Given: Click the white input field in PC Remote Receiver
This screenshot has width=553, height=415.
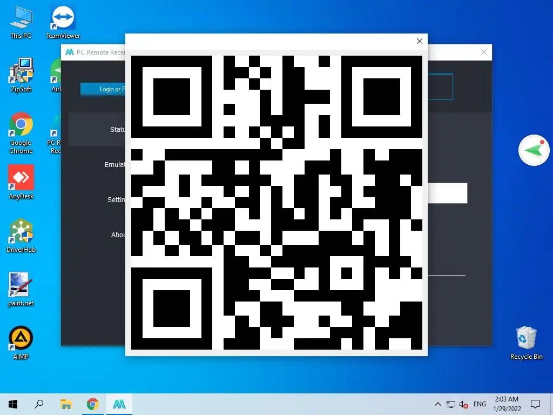Looking at the screenshot, I should tap(448, 193).
